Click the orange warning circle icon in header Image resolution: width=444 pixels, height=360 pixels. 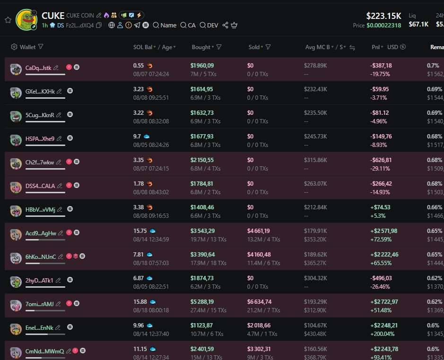129,25
